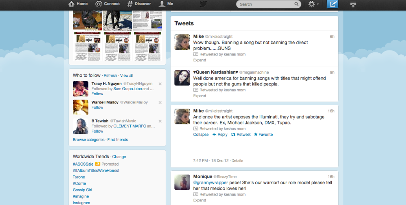Retweet Mike's Illuminati tweet
Image resolution: width=406 pixels, height=205 pixels.
click(241, 134)
